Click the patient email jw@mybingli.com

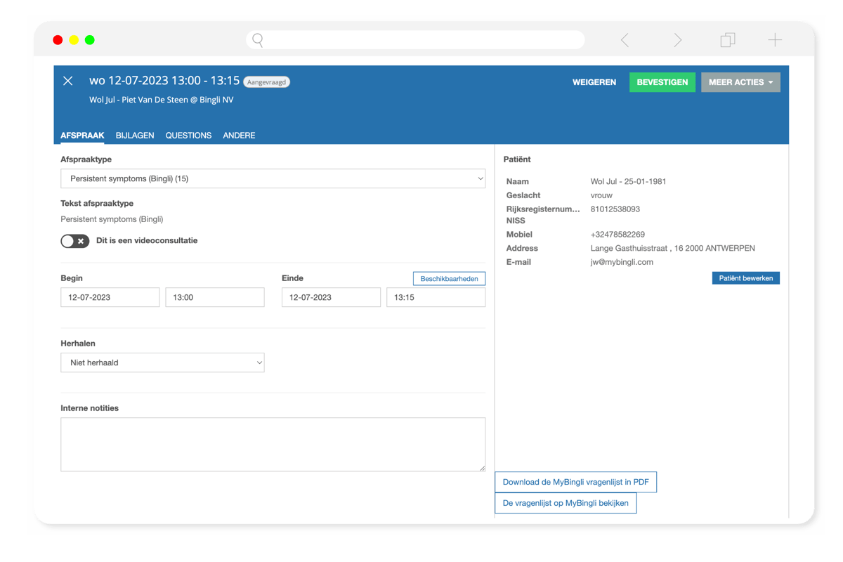tap(622, 262)
